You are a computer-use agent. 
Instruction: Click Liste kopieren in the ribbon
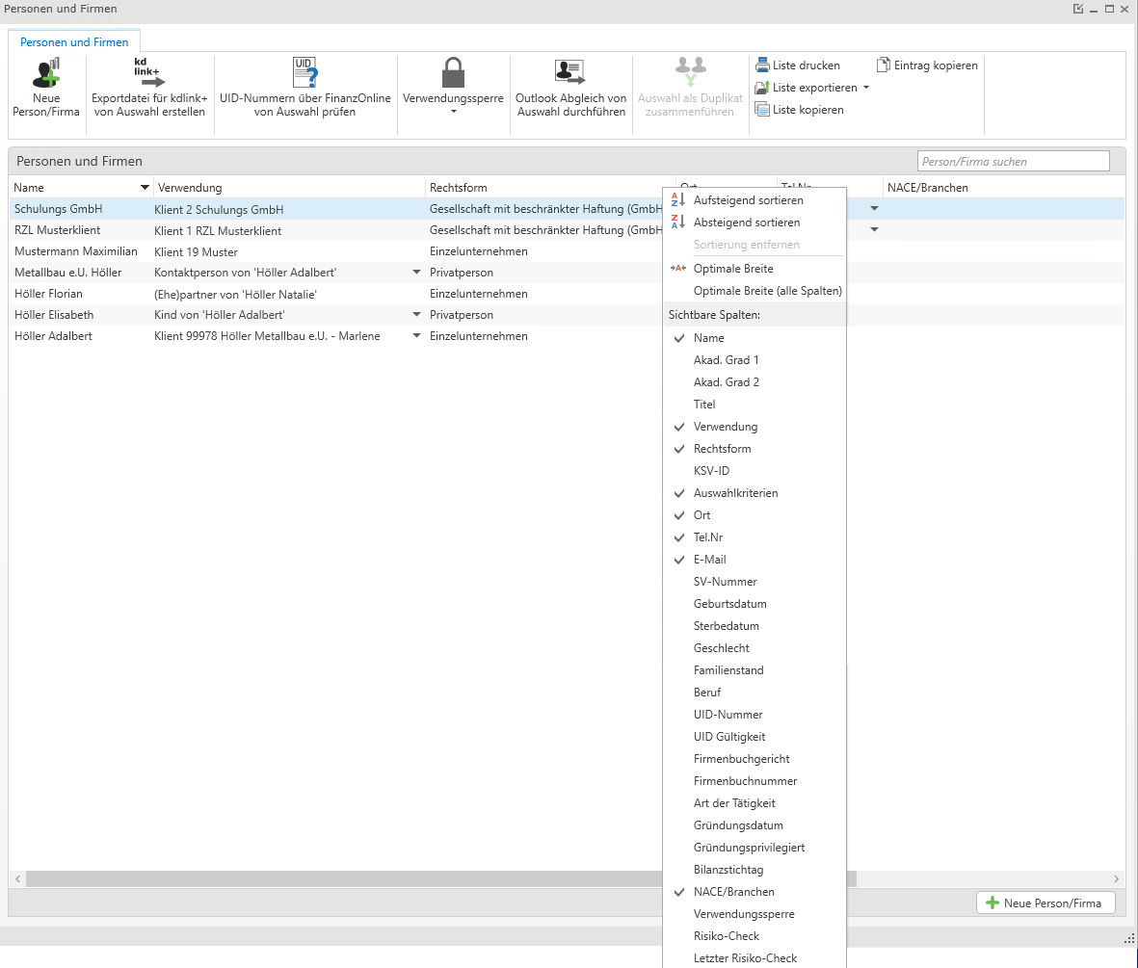(x=807, y=110)
